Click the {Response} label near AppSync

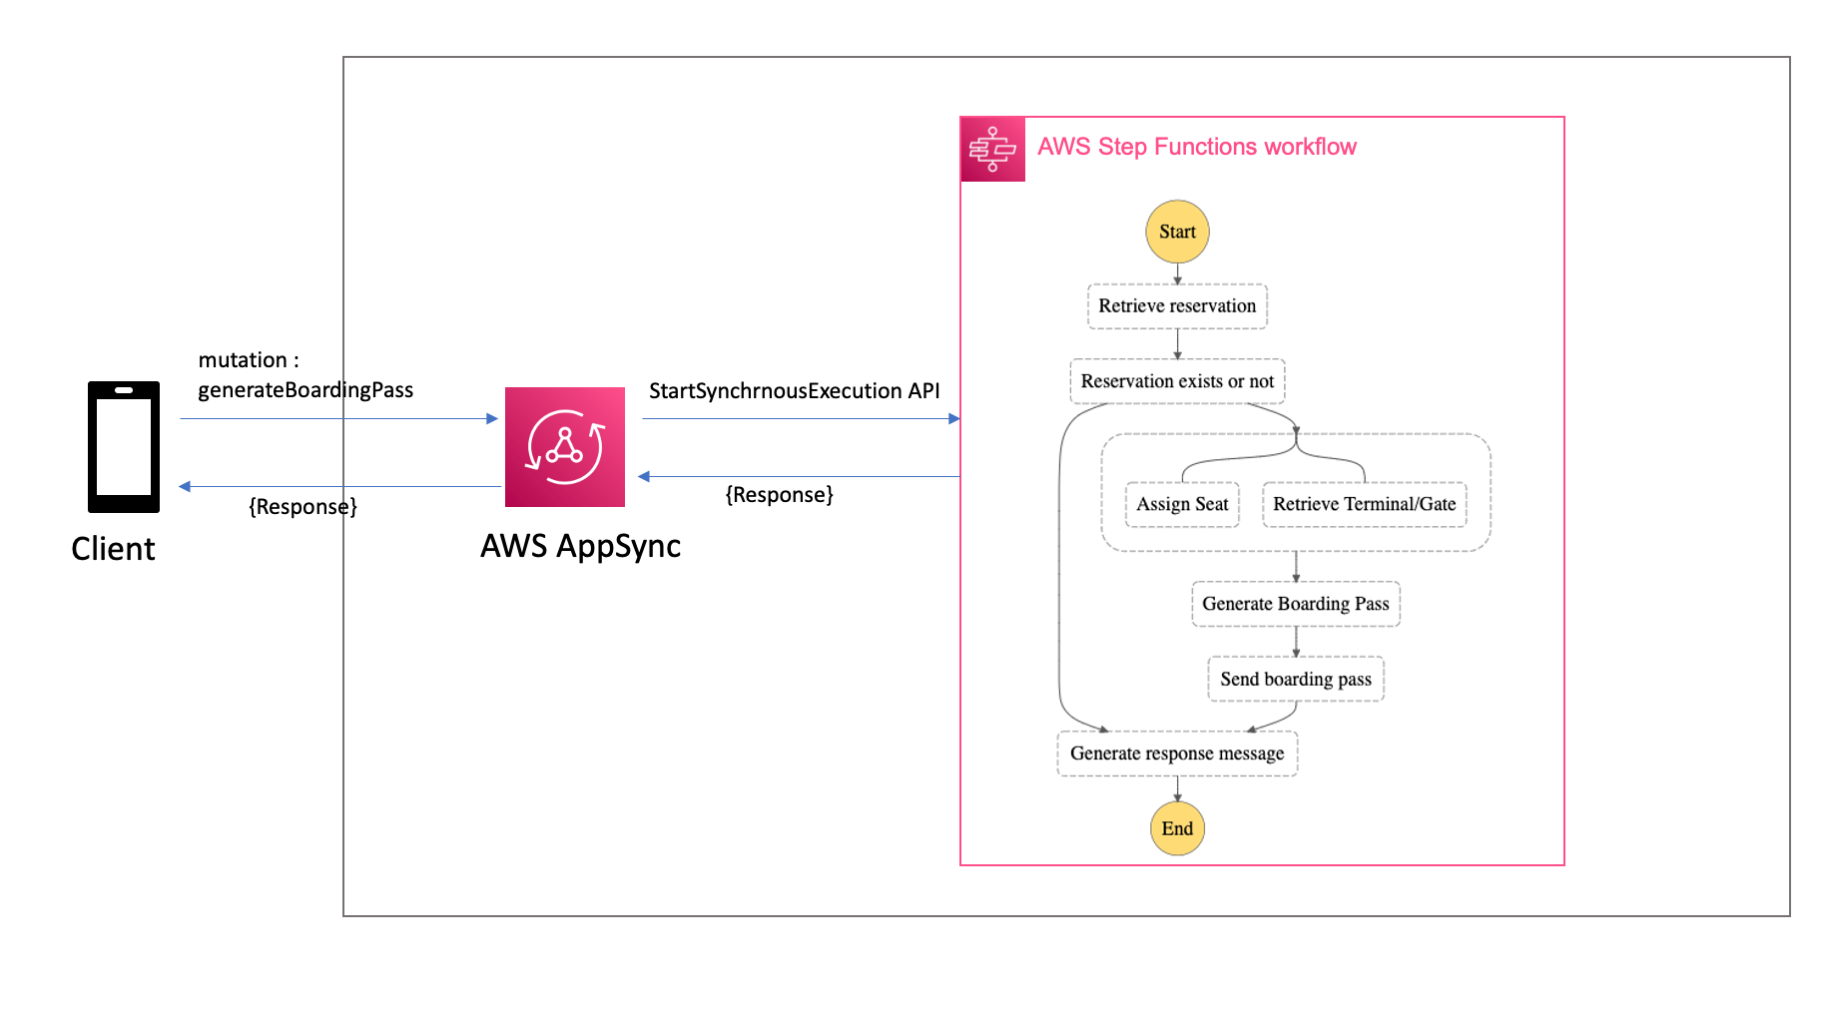780,494
